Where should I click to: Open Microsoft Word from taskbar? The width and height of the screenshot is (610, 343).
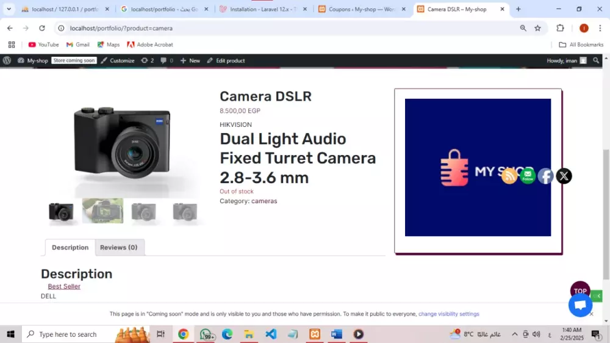pos(337,334)
